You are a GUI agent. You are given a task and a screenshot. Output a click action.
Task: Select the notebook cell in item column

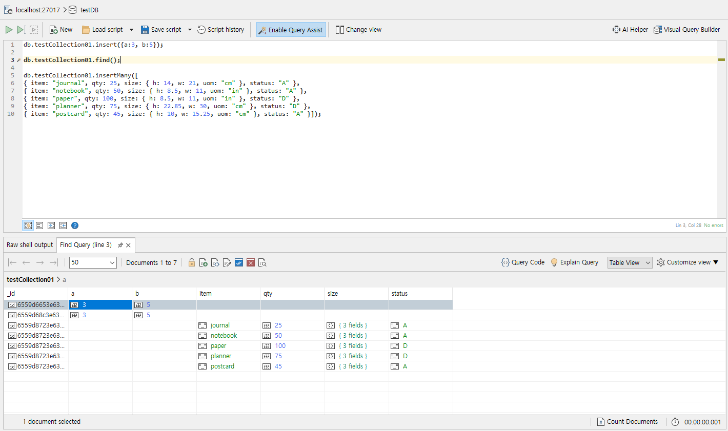(224, 336)
